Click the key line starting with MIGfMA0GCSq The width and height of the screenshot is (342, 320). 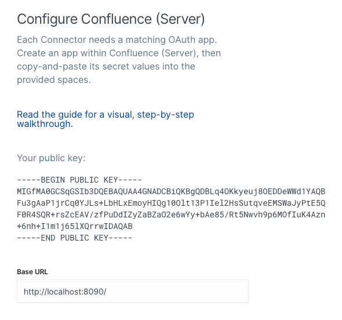click(171, 191)
